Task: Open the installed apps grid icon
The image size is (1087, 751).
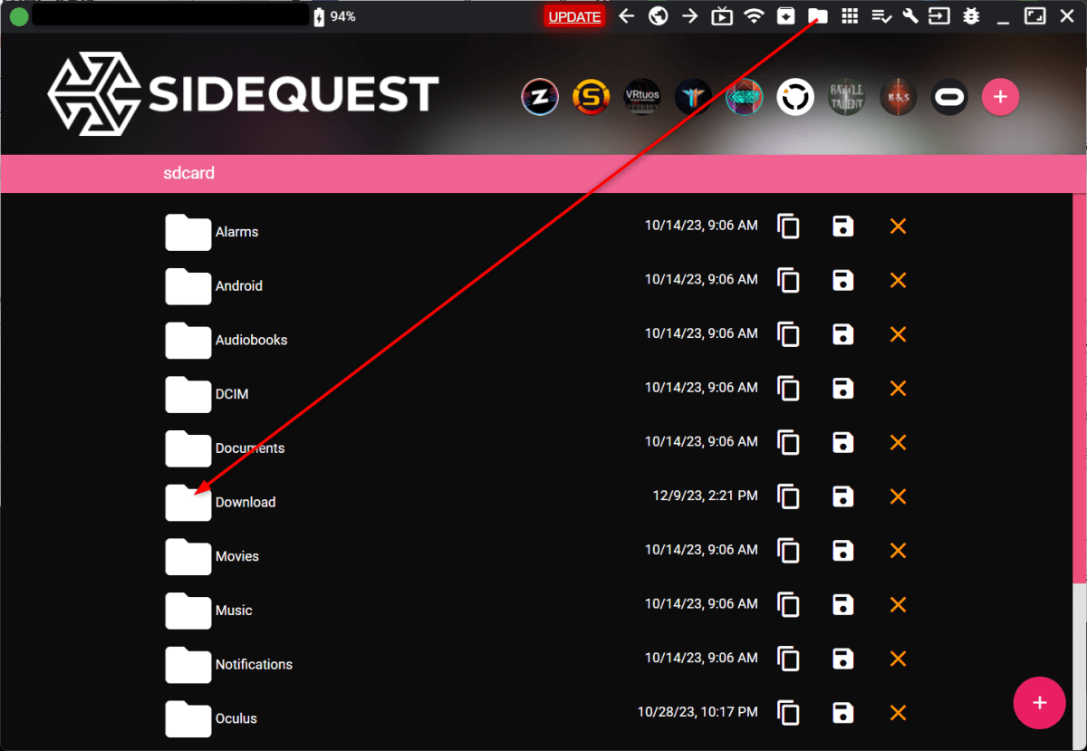Action: click(x=850, y=16)
